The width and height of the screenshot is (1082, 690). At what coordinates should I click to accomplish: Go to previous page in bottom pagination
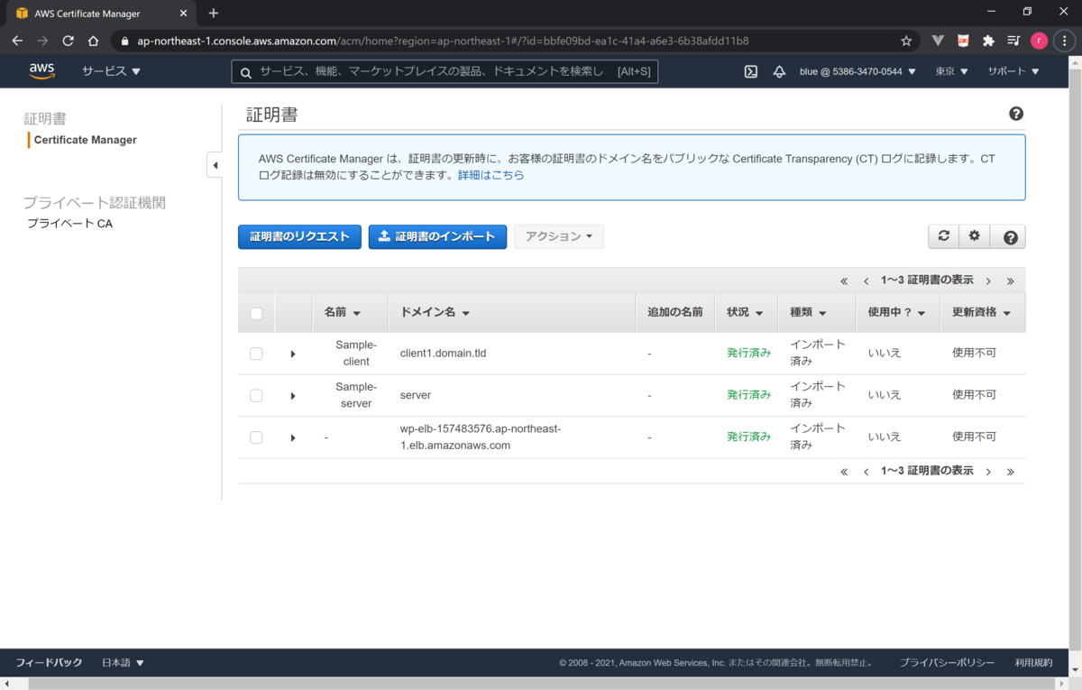[x=866, y=472]
